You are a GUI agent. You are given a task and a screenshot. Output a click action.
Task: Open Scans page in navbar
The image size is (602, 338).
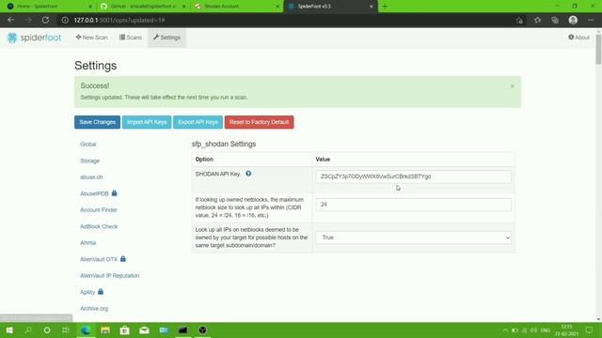click(131, 38)
